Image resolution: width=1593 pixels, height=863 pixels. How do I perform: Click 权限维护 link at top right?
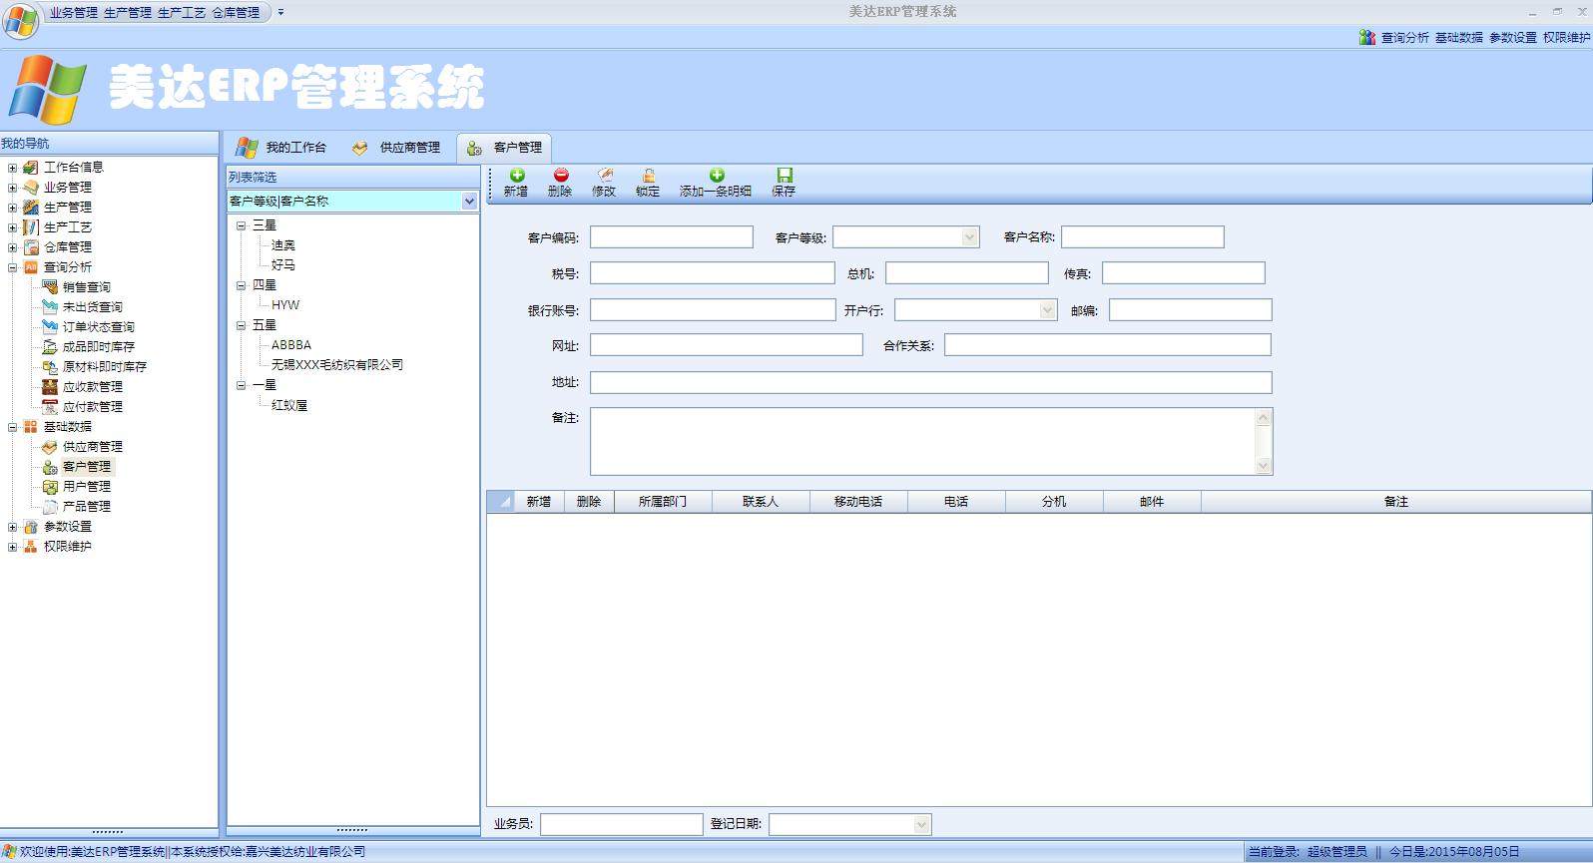(x=1567, y=38)
